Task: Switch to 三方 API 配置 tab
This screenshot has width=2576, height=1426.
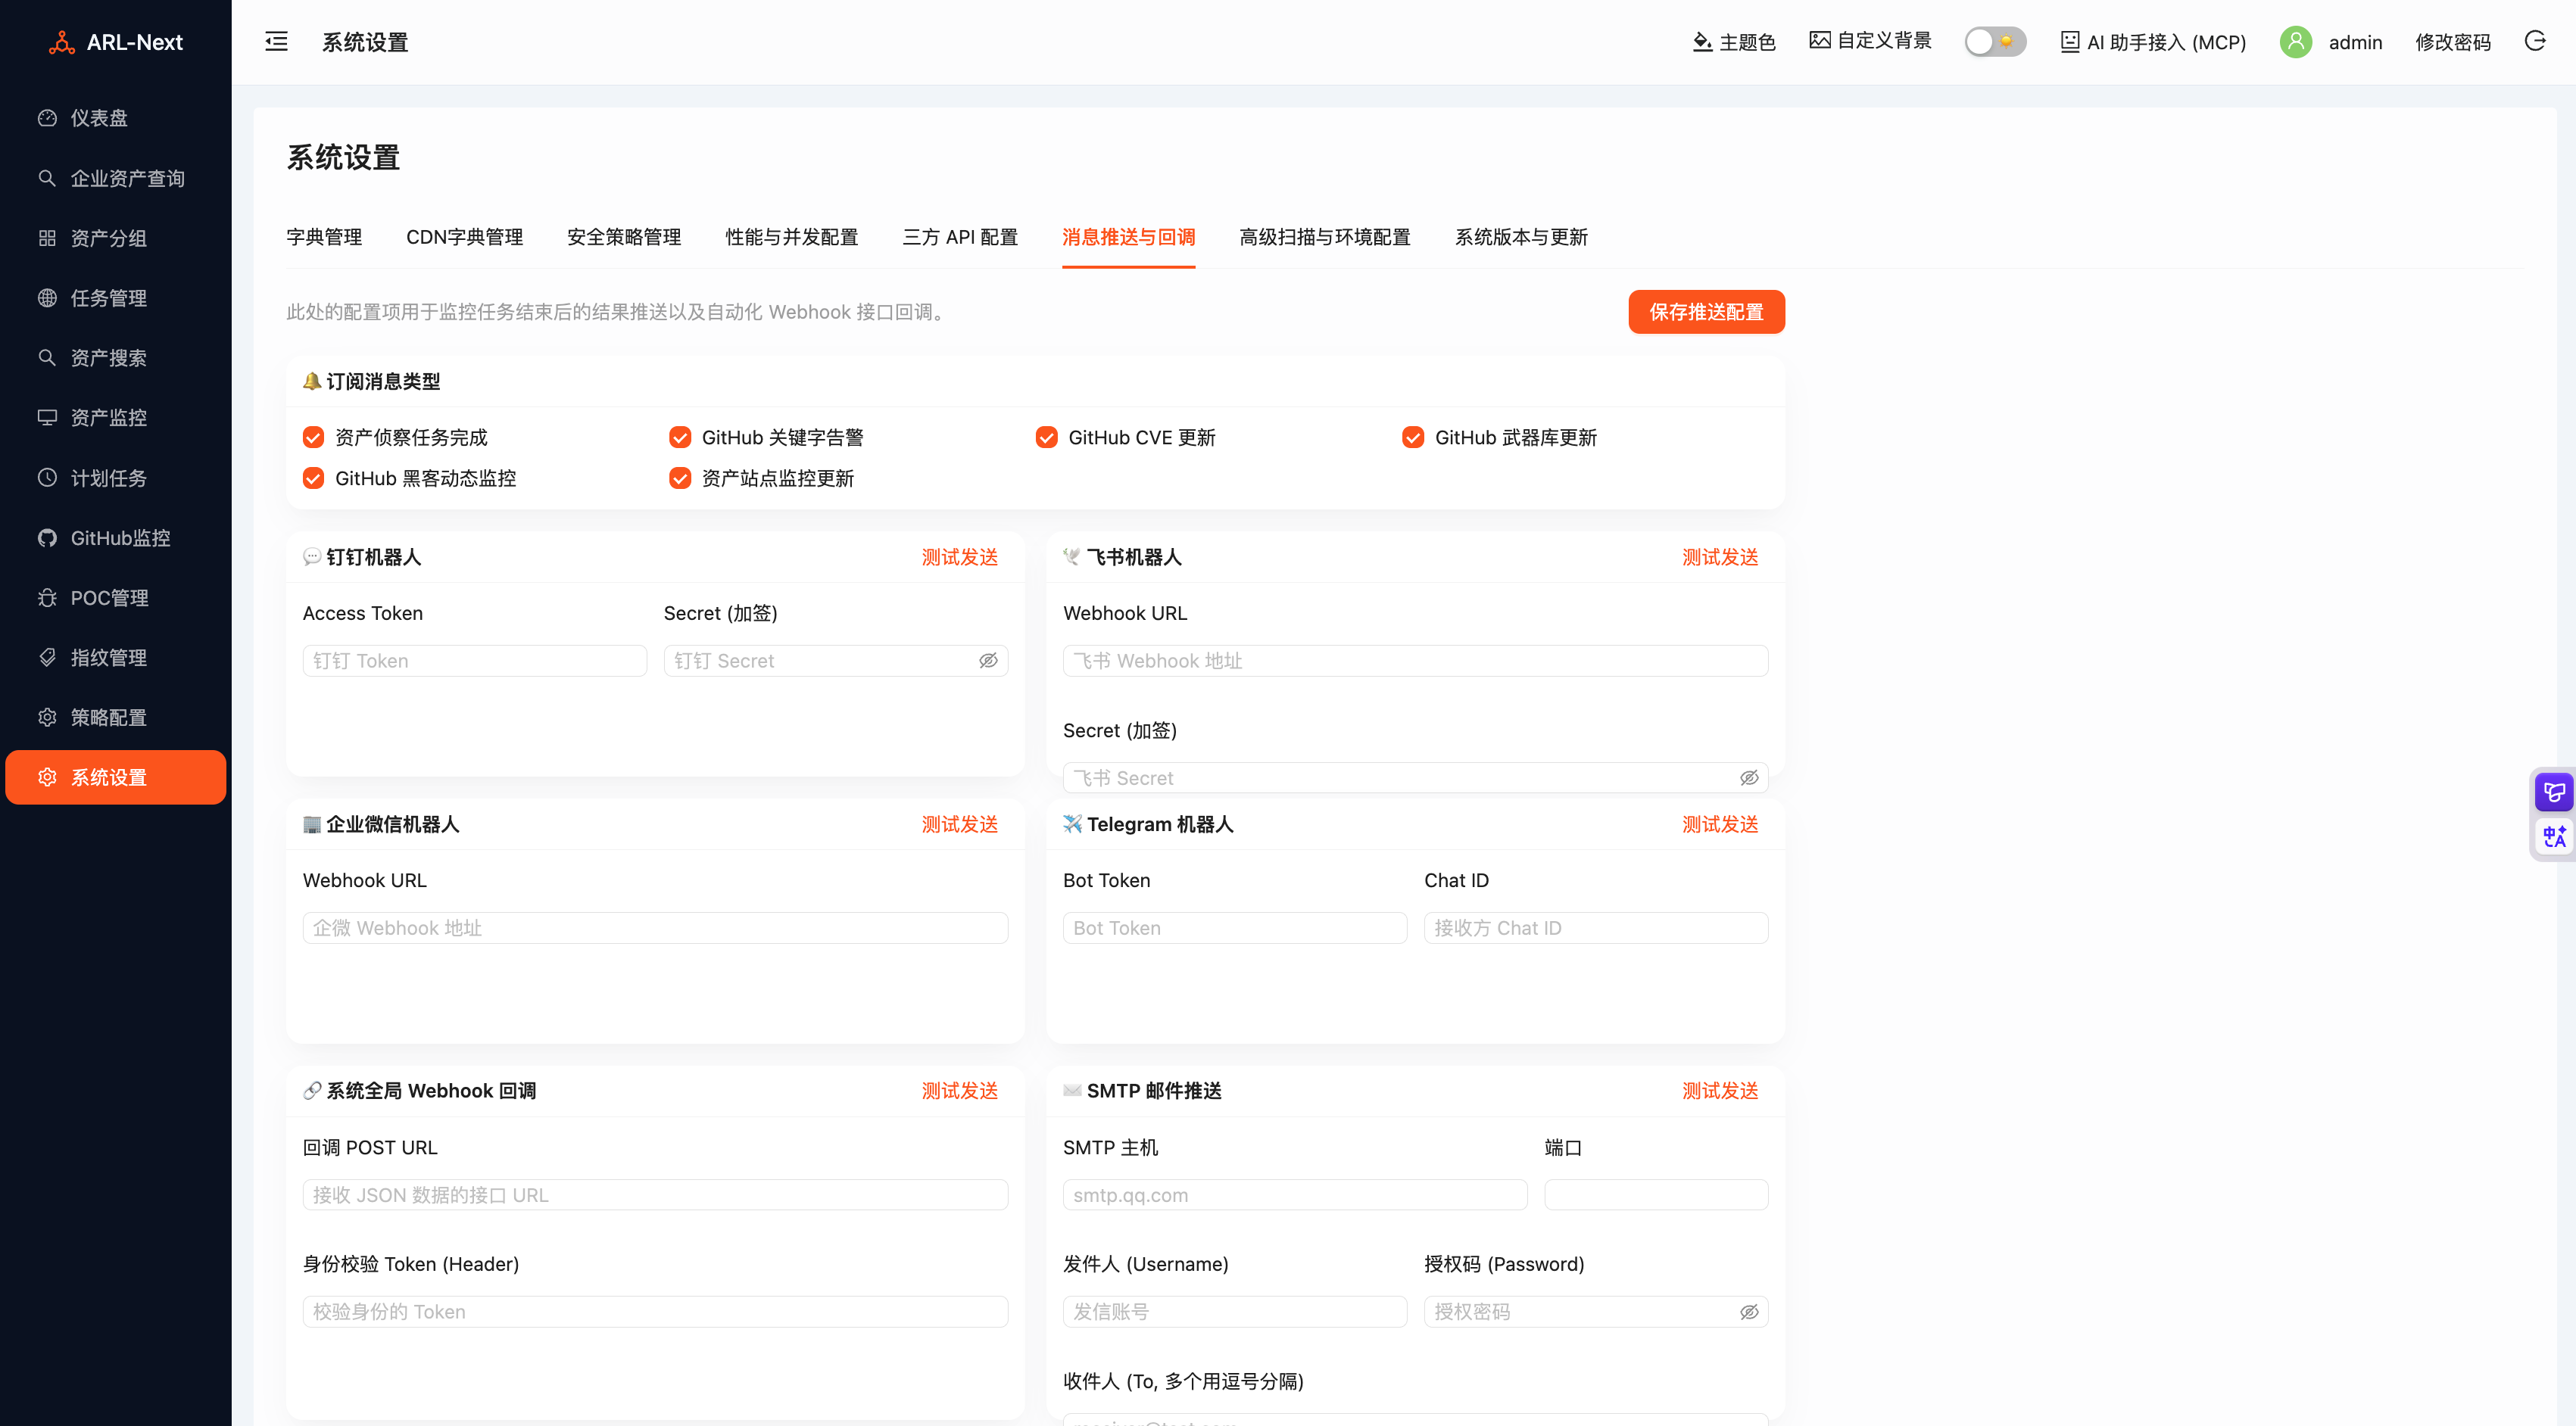Action: coord(960,237)
